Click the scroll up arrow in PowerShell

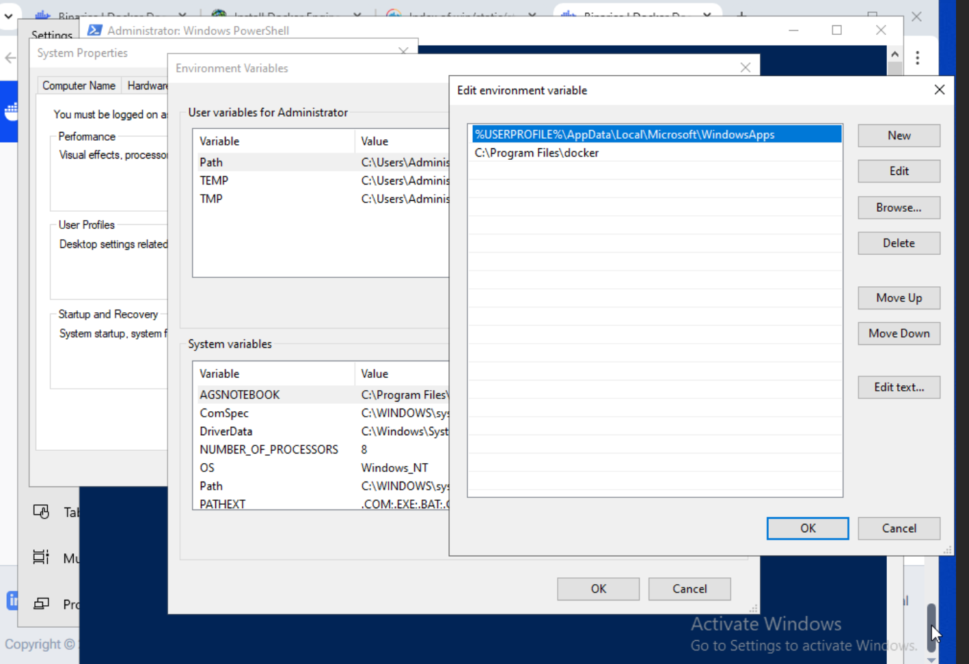pyautogui.click(x=895, y=54)
